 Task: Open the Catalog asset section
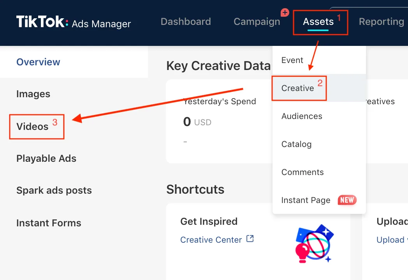tap(296, 144)
